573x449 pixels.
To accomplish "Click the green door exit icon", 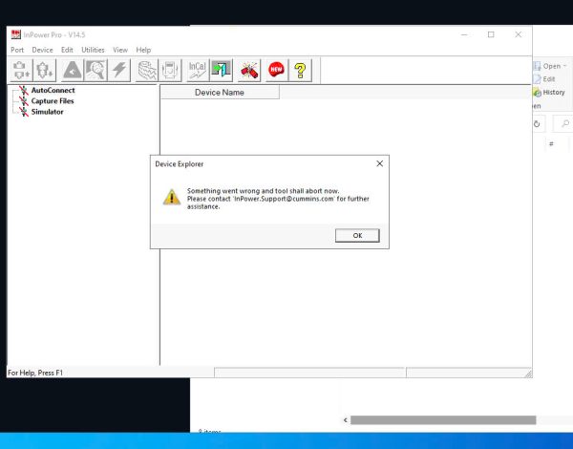I will (x=222, y=70).
